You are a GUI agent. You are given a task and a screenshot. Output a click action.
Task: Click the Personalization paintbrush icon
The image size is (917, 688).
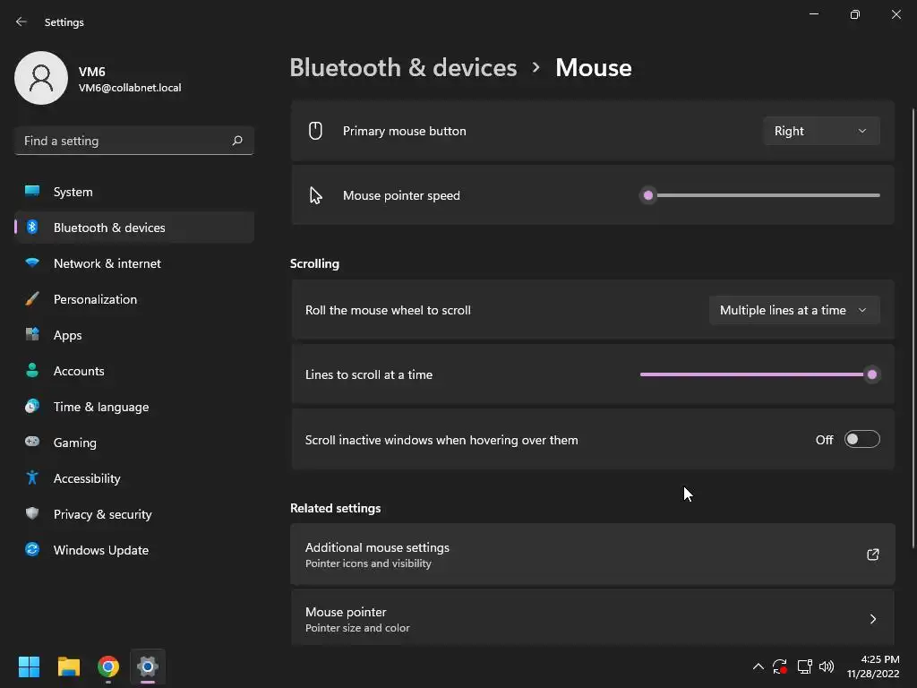click(x=32, y=299)
